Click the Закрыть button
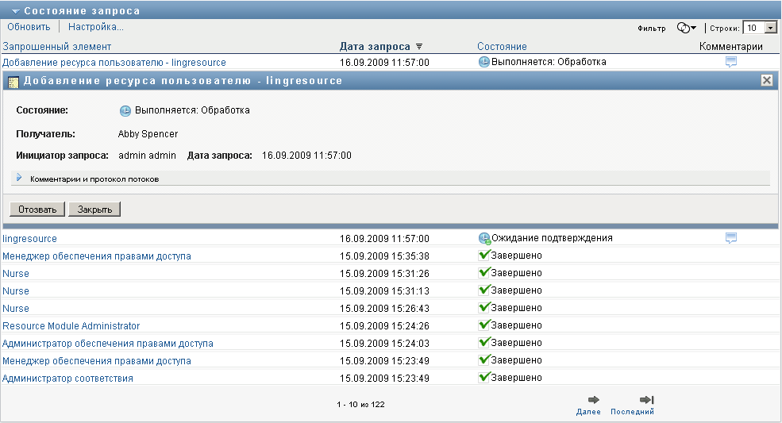 94,210
